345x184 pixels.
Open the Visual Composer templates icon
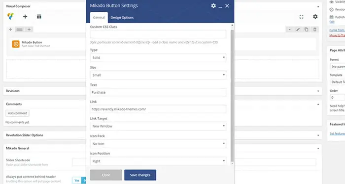39,16
